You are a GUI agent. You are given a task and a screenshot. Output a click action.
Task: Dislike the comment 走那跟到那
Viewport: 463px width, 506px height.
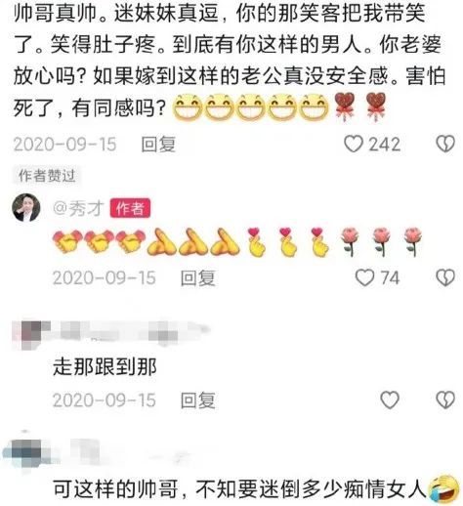445,400
